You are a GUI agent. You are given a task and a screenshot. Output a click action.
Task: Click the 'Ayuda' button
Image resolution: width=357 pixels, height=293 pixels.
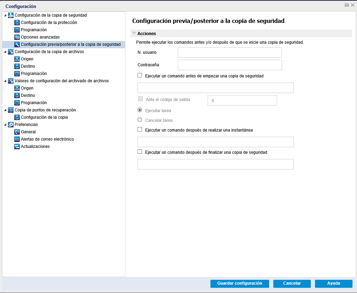(x=333, y=284)
